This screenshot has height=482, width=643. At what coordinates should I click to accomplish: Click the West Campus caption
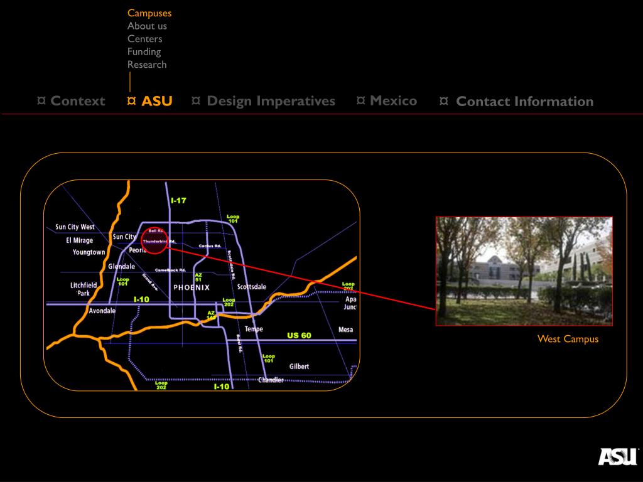[568, 339]
